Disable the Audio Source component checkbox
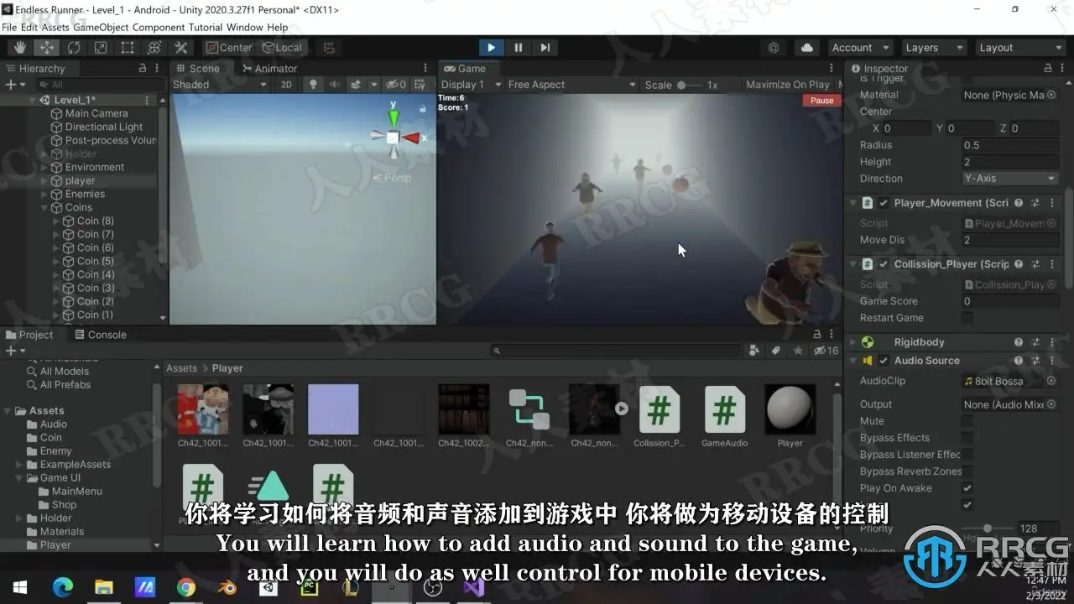This screenshot has width=1074, height=604. (884, 361)
